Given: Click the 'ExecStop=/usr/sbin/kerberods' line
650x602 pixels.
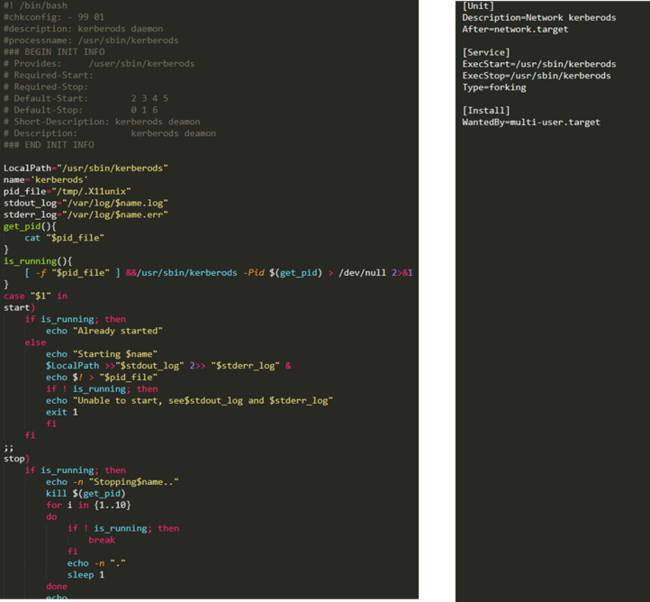Looking at the screenshot, I should pos(537,76).
